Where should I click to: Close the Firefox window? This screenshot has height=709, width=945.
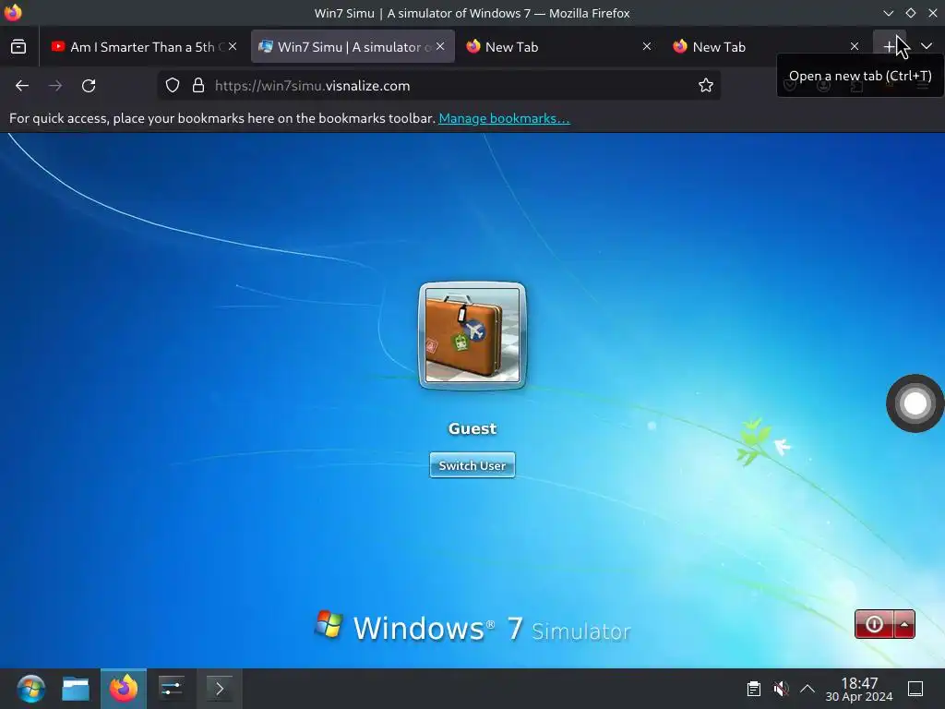(x=933, y=13)
